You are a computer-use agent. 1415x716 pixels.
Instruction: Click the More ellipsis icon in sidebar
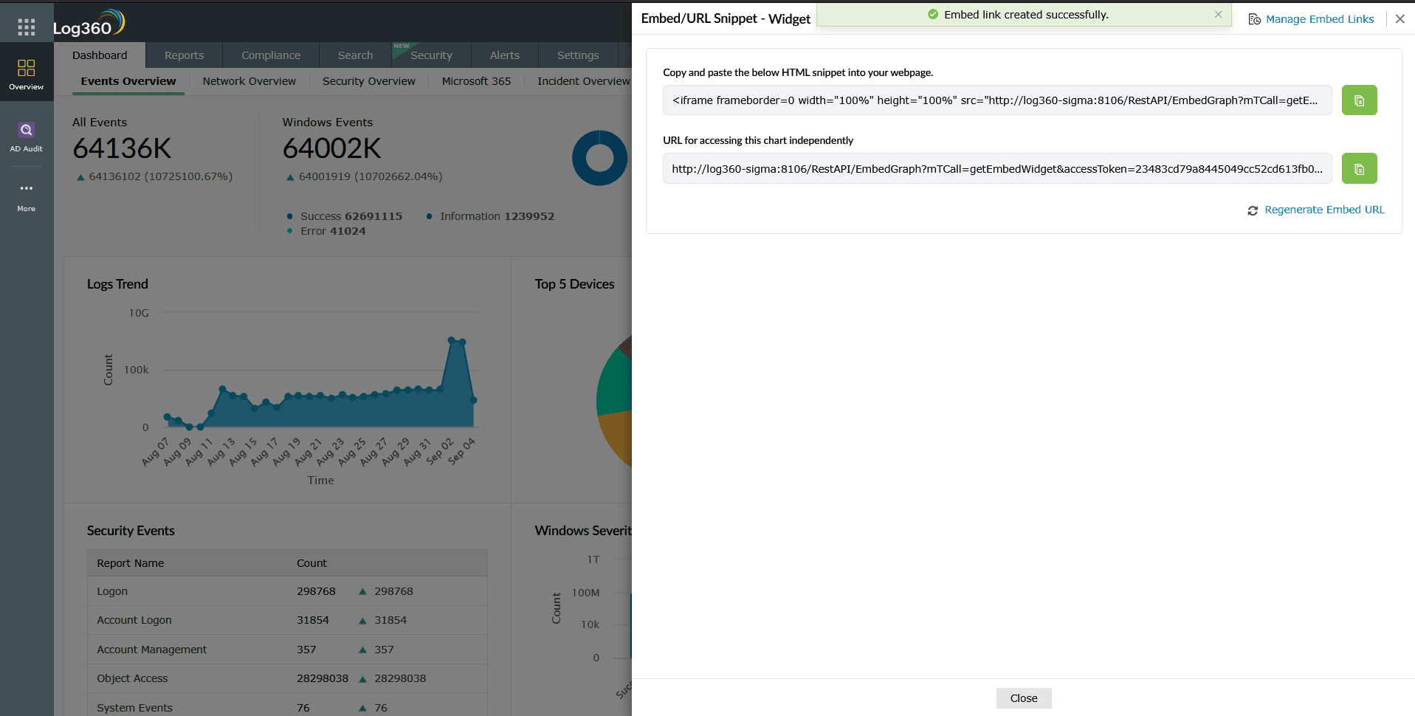pos(27,188)
